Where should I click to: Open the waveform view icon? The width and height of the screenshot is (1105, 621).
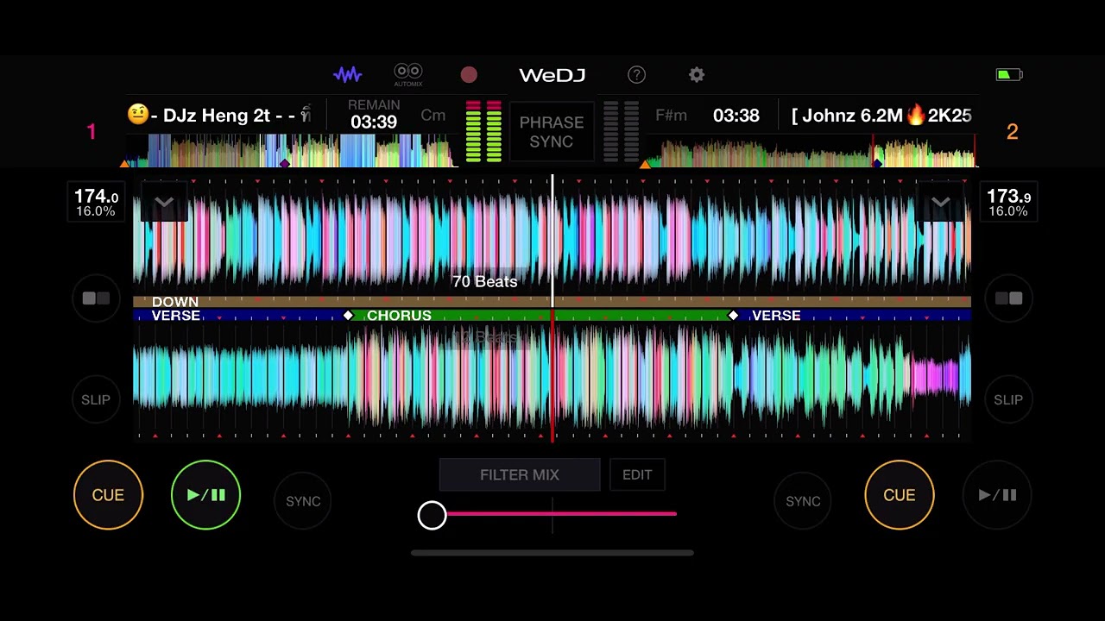pyautogui.click(x=348, y=75)
